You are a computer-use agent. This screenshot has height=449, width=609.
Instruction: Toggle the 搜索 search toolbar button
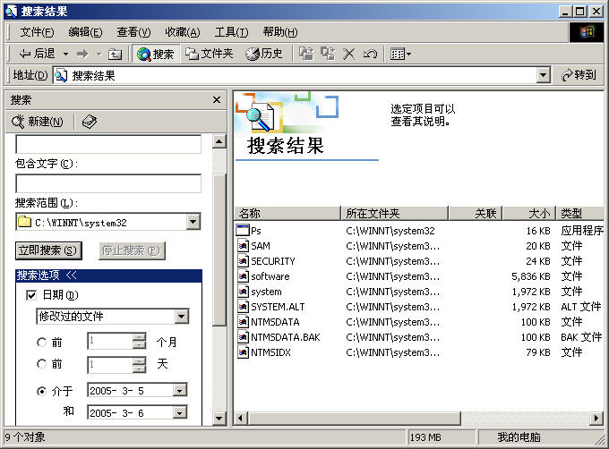(155, 54)
